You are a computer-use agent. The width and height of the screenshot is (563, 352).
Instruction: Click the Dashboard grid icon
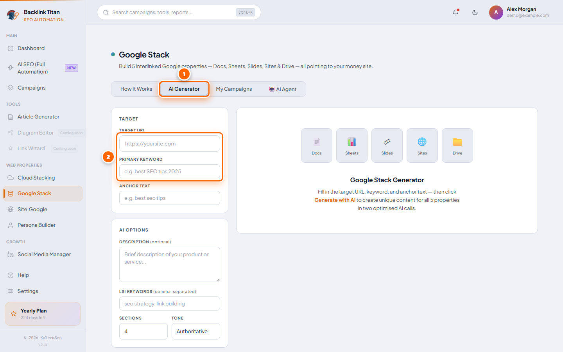pyautogui.click(x=11, y=48)
